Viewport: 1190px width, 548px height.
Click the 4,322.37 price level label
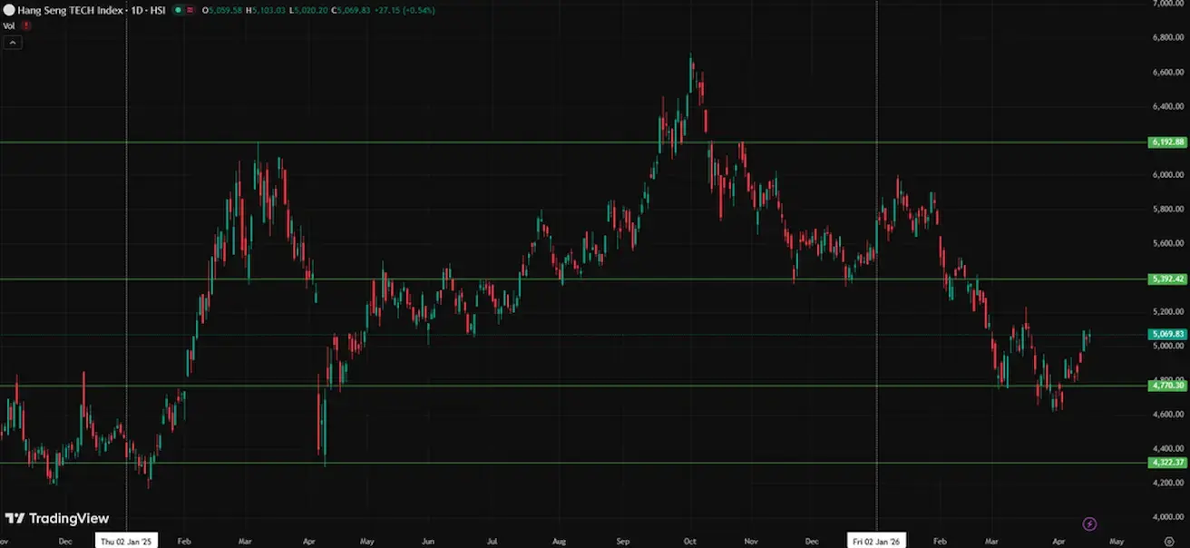[x=1167, y=463]
